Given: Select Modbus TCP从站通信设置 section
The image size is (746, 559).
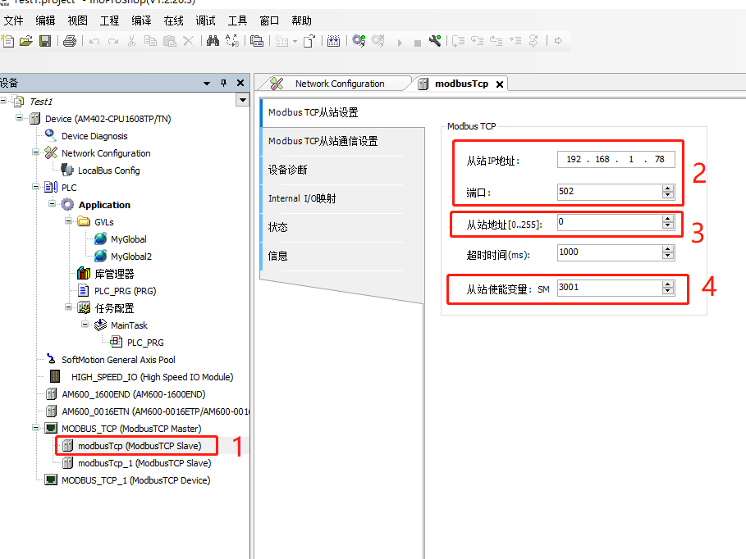Looking at the screenshot, I should 323,141.
